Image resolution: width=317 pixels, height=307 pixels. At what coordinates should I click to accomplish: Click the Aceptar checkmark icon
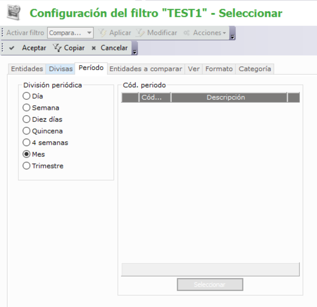tap(12, 48)
